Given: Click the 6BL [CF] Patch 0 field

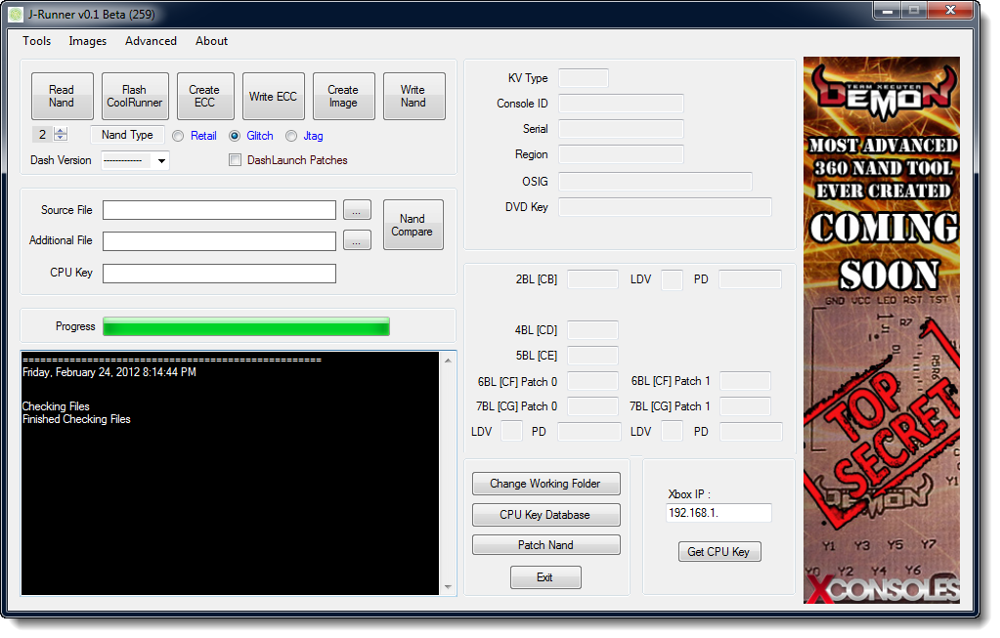Looking at the screenshot, I should click(x=592, y=381).
